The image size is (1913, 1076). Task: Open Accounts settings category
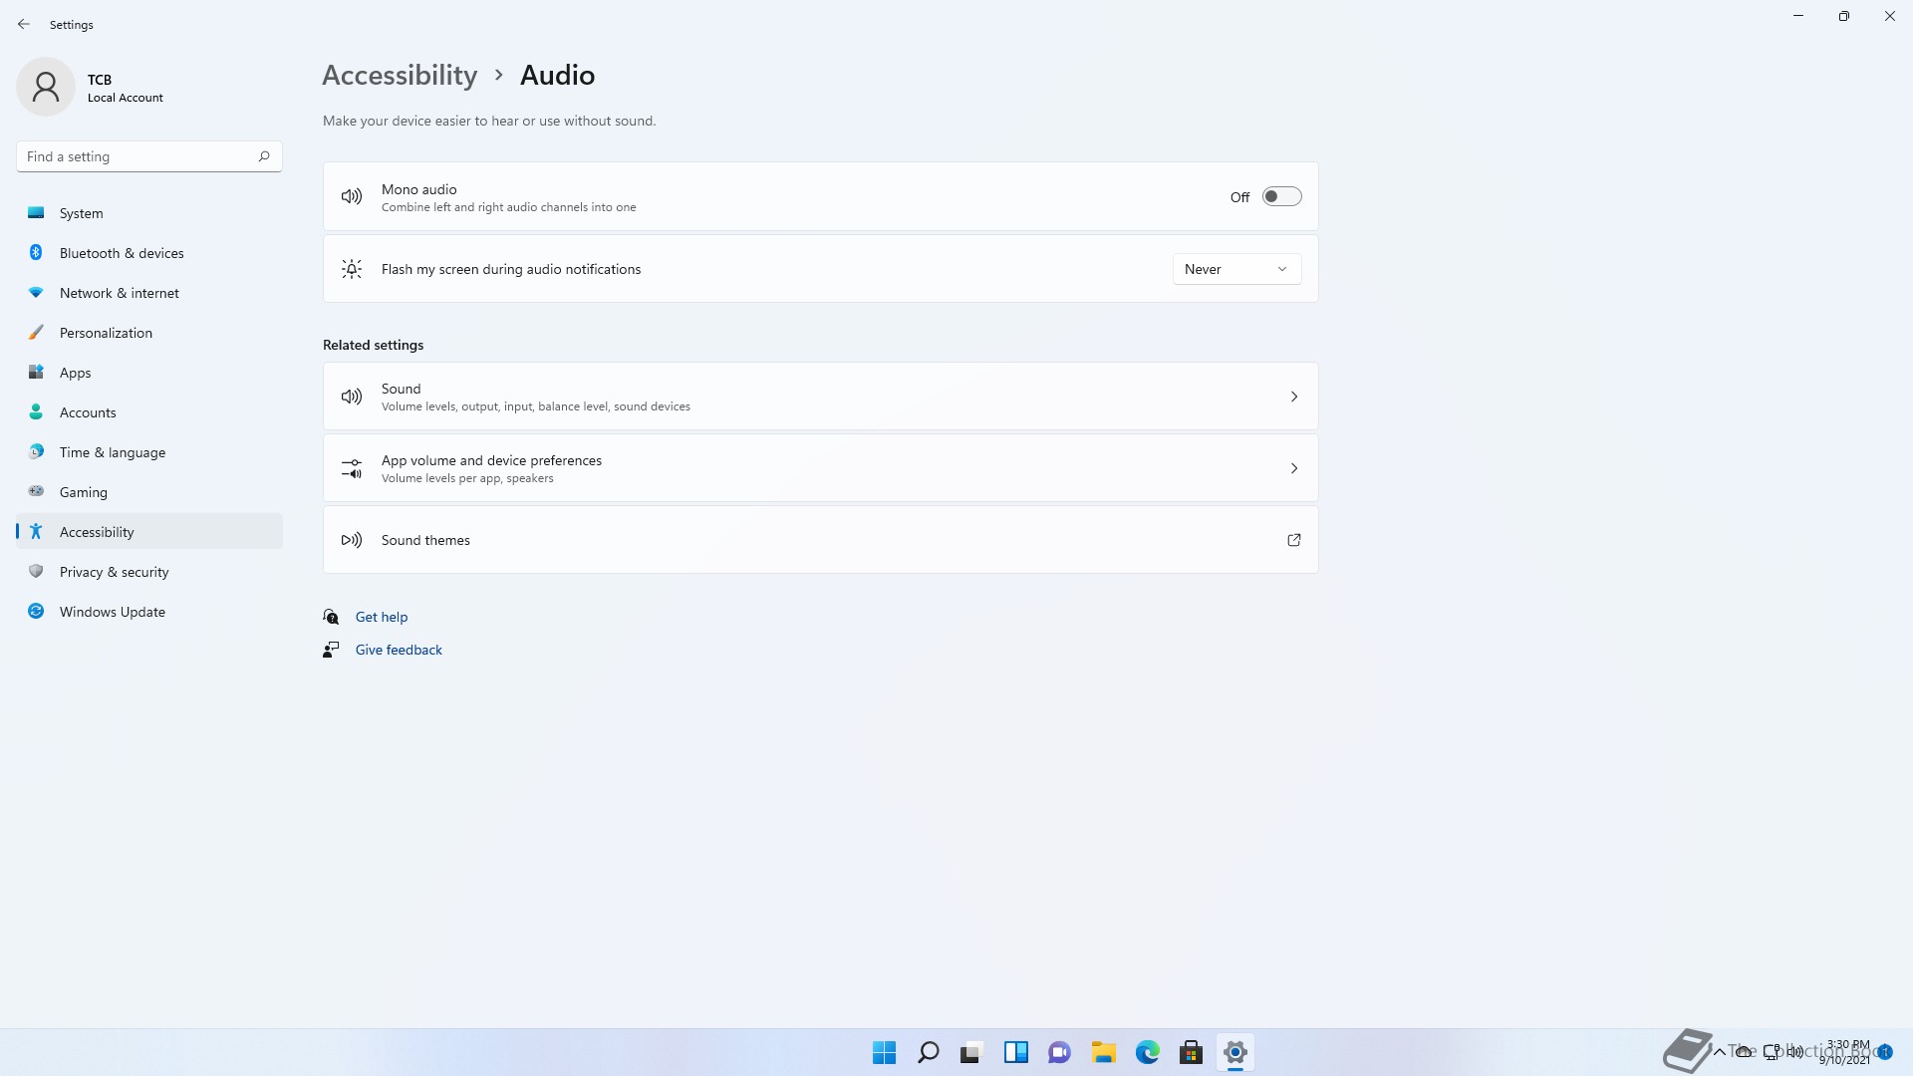tap(149, 412)
